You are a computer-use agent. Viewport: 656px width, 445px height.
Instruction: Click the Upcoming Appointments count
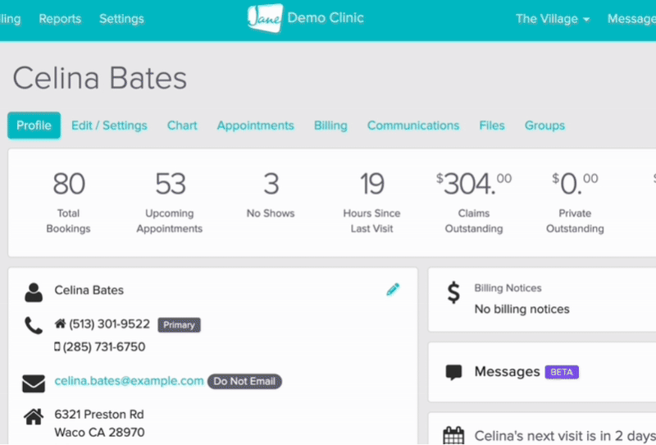point(170,185)
